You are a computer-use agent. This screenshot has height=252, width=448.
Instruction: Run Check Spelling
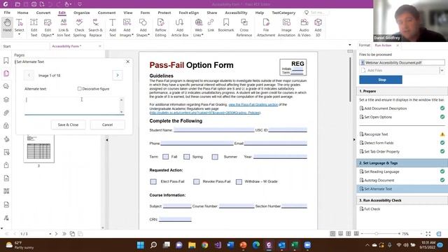[x=79, y=27]
